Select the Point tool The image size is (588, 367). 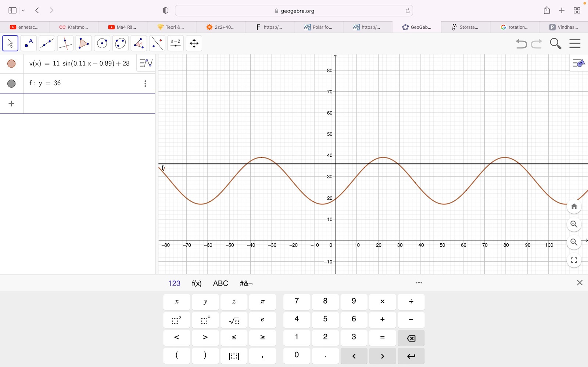click(29, 43)
